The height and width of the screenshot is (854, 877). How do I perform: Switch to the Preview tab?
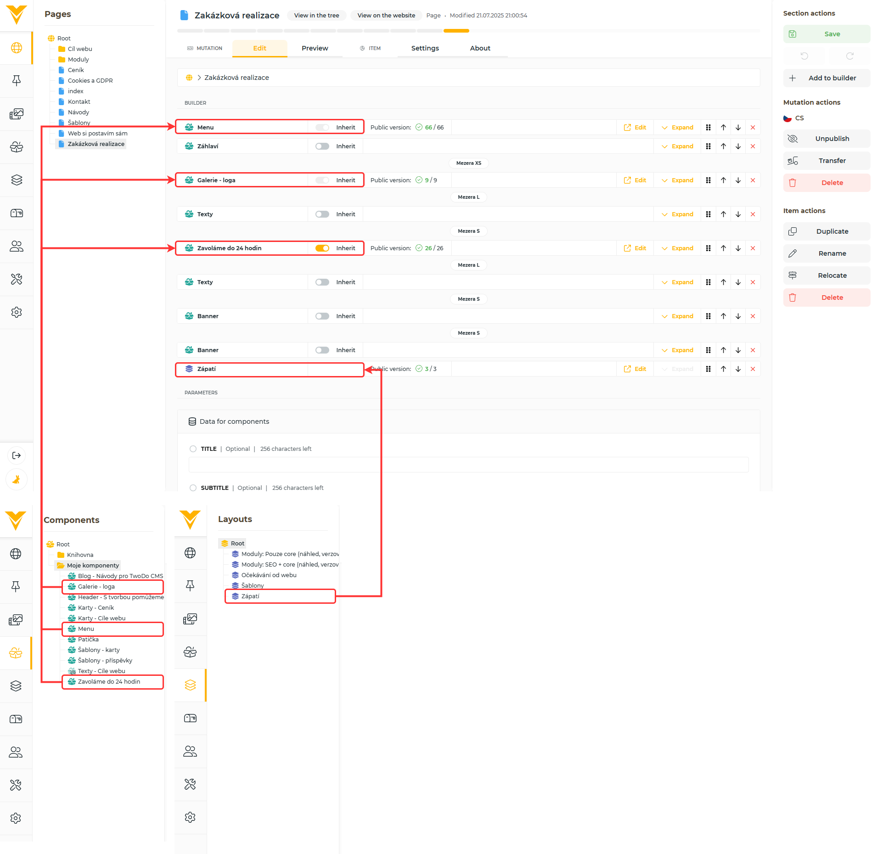pyautogui.click(x=315, y=48)
